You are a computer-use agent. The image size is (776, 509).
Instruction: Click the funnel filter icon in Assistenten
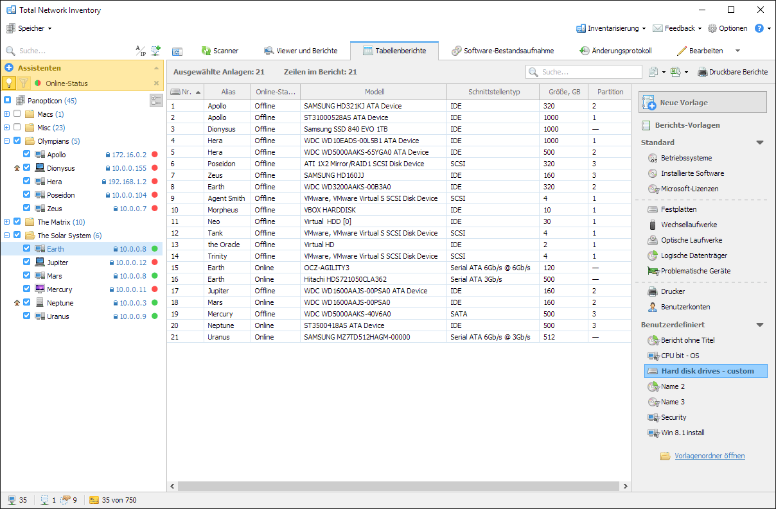coord(23,83)
